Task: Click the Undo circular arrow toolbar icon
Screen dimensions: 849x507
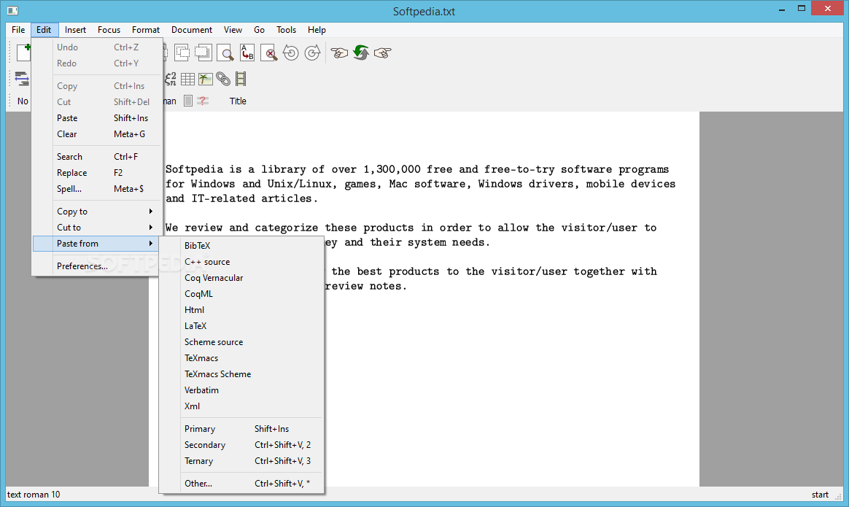Action: pos(291,53)
